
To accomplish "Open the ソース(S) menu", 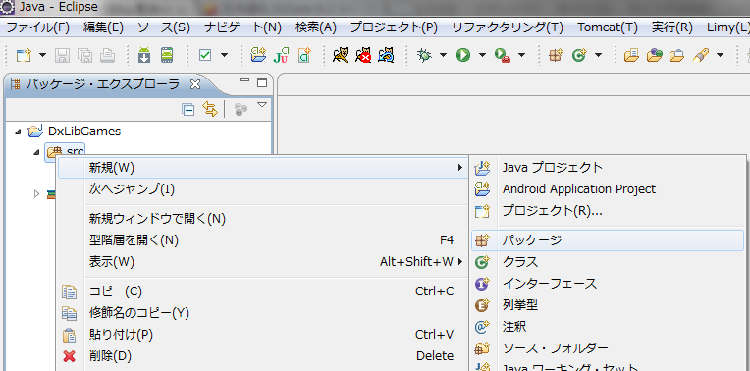I will click(164, 26).
